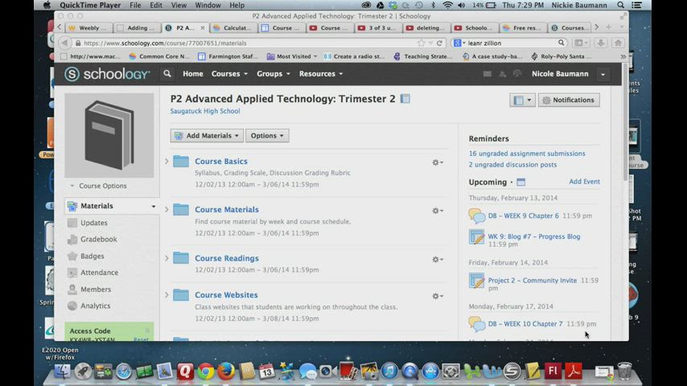Screen dimensions: 687x386
Task: Open the Courses menu in the navbar
Action: (229, 74)
